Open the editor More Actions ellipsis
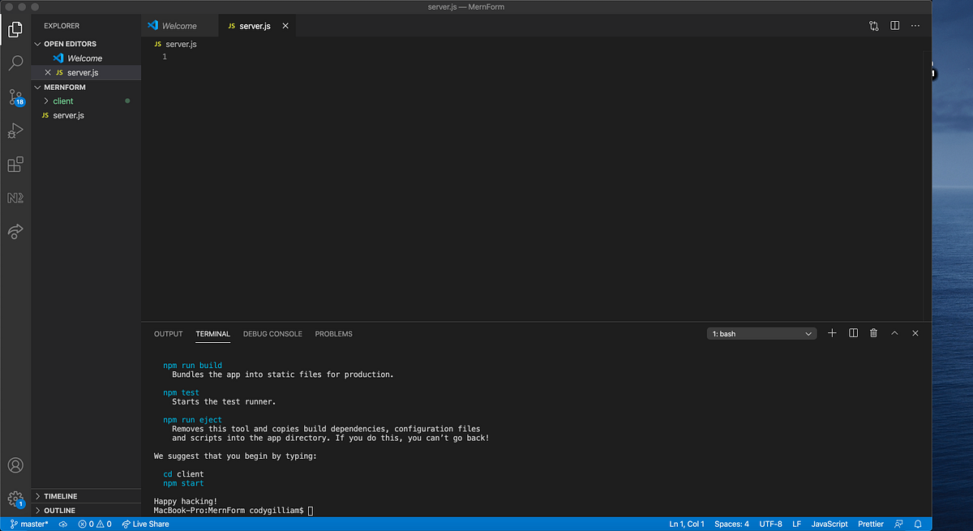The height and width of the screenshot is (531, 973). [915, 26]
